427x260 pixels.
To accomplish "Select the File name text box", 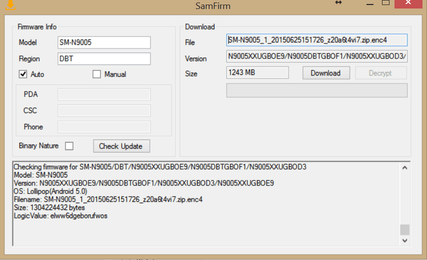I will (317, 40).
